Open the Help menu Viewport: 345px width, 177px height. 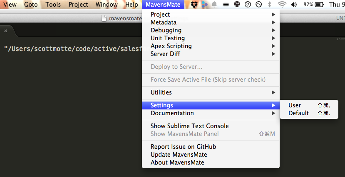(132, 5)
